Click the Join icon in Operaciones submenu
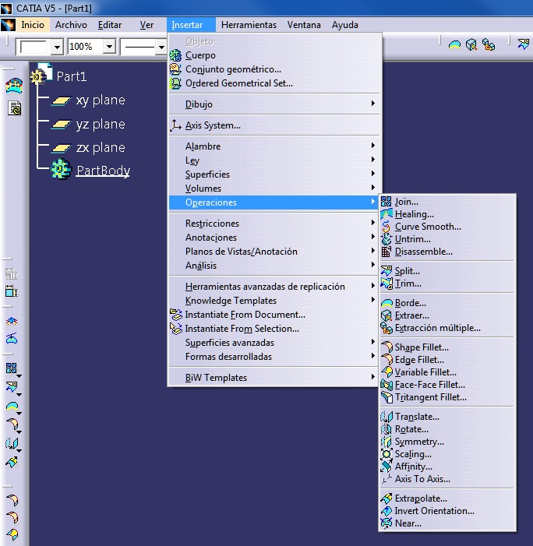The width and height of the screenshot is (533, 546). coord(386,202)
